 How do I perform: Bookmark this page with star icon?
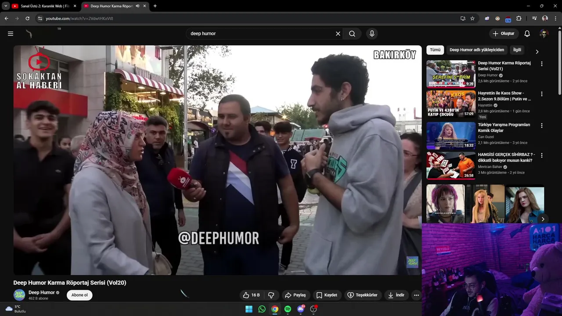click(x=472, y=18)
